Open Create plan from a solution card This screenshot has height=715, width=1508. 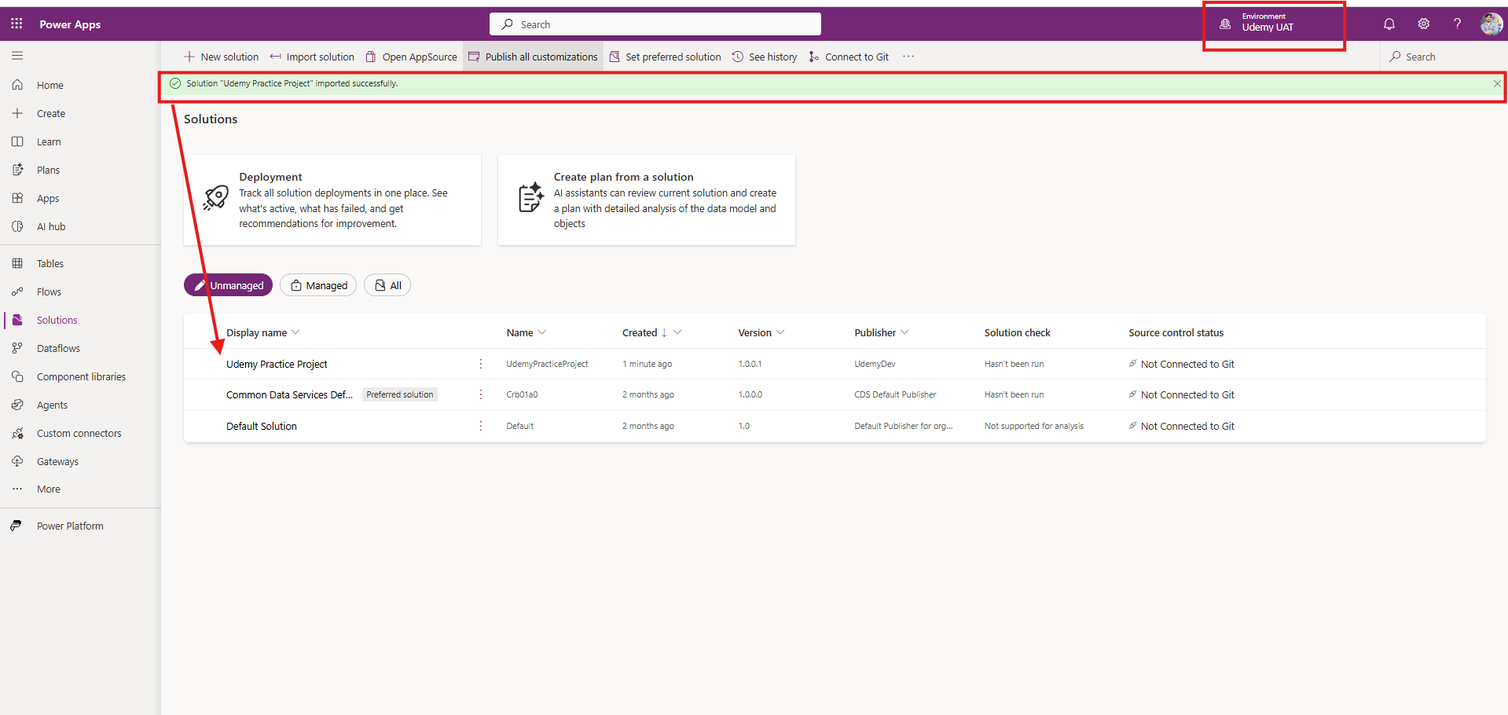(x=647, y=200)
